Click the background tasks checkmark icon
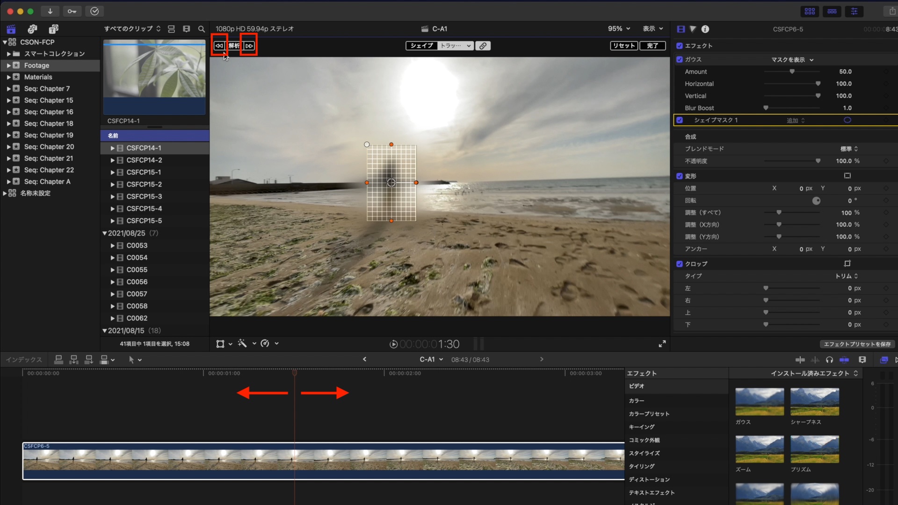The width and height of the screenshot is (898, 505). click(94, 11)
